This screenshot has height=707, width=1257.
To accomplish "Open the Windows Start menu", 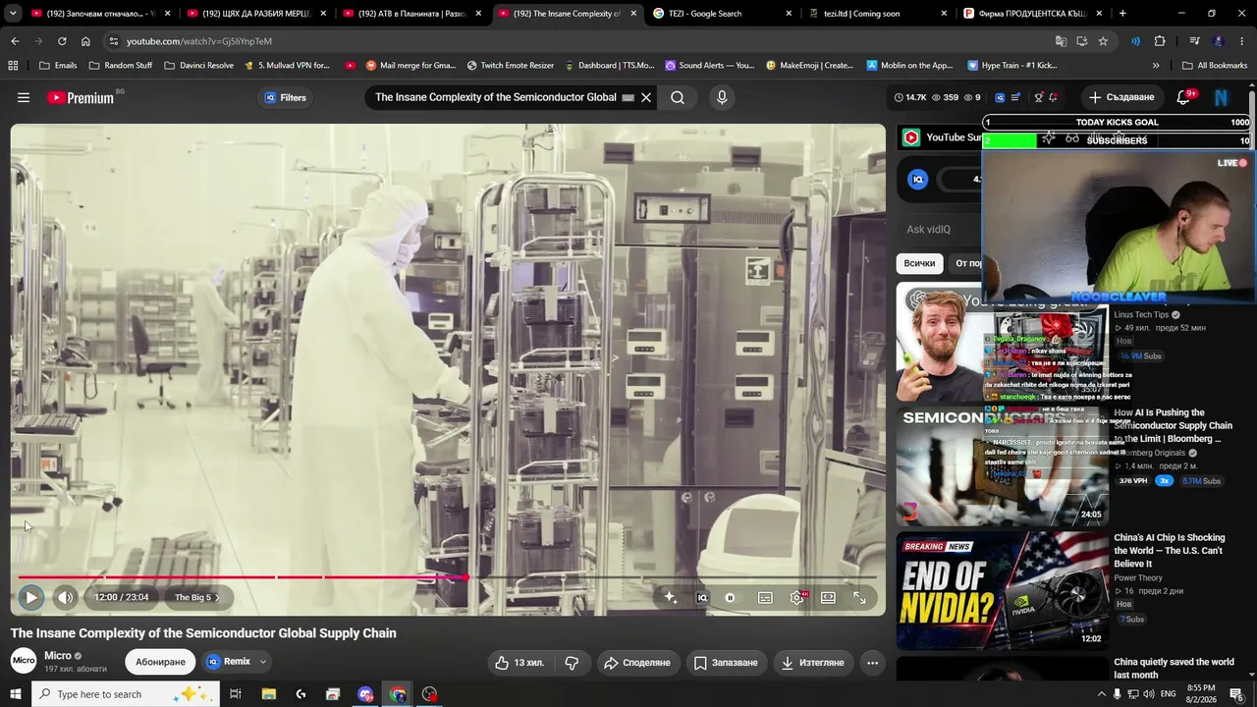I will (x=15, y=694).
